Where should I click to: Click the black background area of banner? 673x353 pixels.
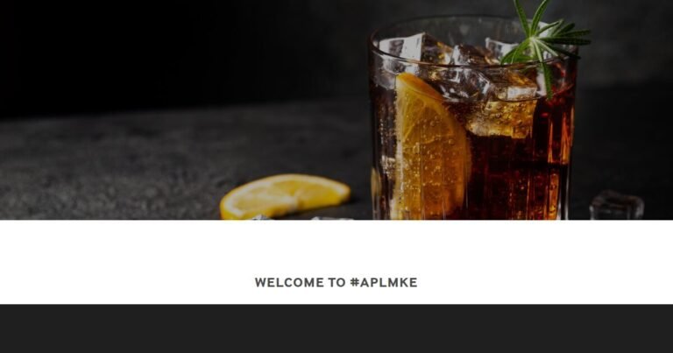tap(172, 52)
